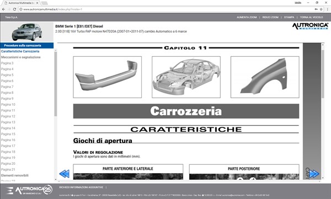Click the content vertical scrollbar
The image size is (331, 199).
coord(323,74)
